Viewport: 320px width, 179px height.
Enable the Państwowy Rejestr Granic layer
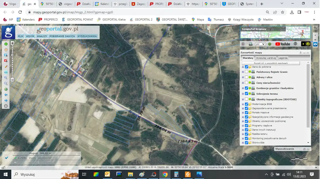click(x=246, y=72)
